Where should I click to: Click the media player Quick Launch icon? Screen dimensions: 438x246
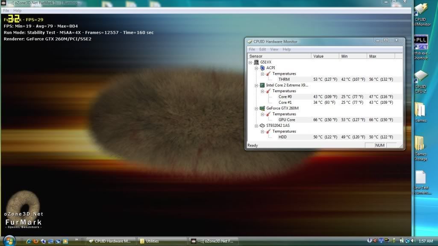65,241
